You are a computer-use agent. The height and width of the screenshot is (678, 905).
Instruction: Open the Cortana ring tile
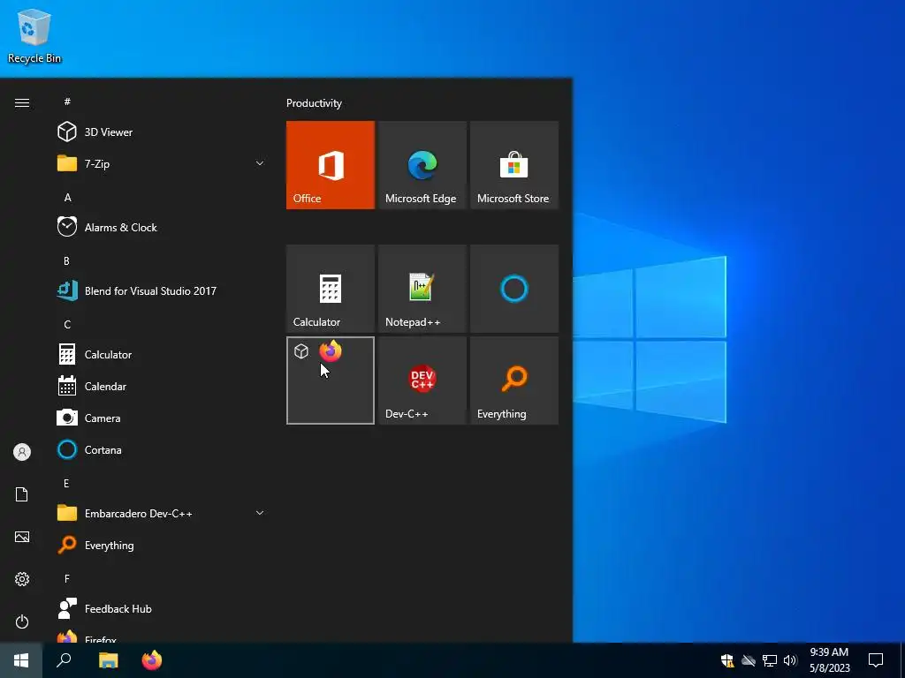514,289
